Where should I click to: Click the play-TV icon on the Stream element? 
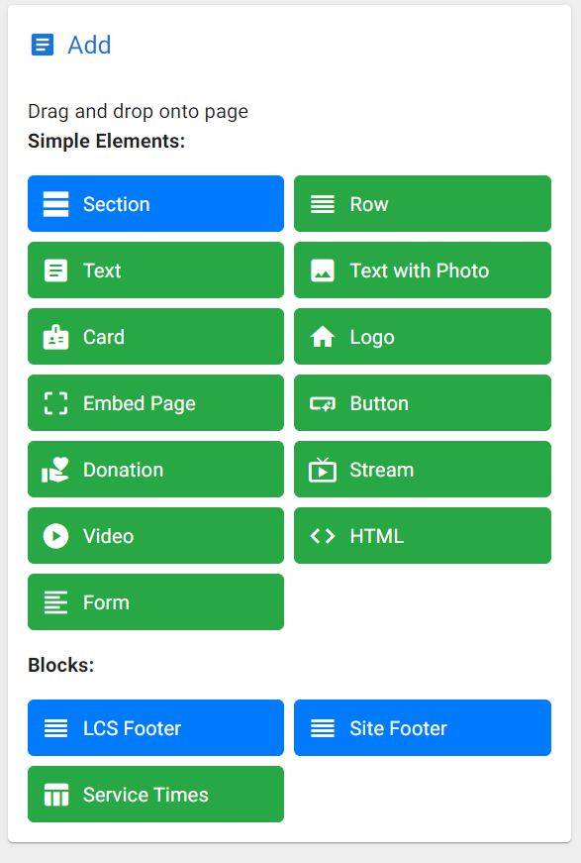coord(323,469)
